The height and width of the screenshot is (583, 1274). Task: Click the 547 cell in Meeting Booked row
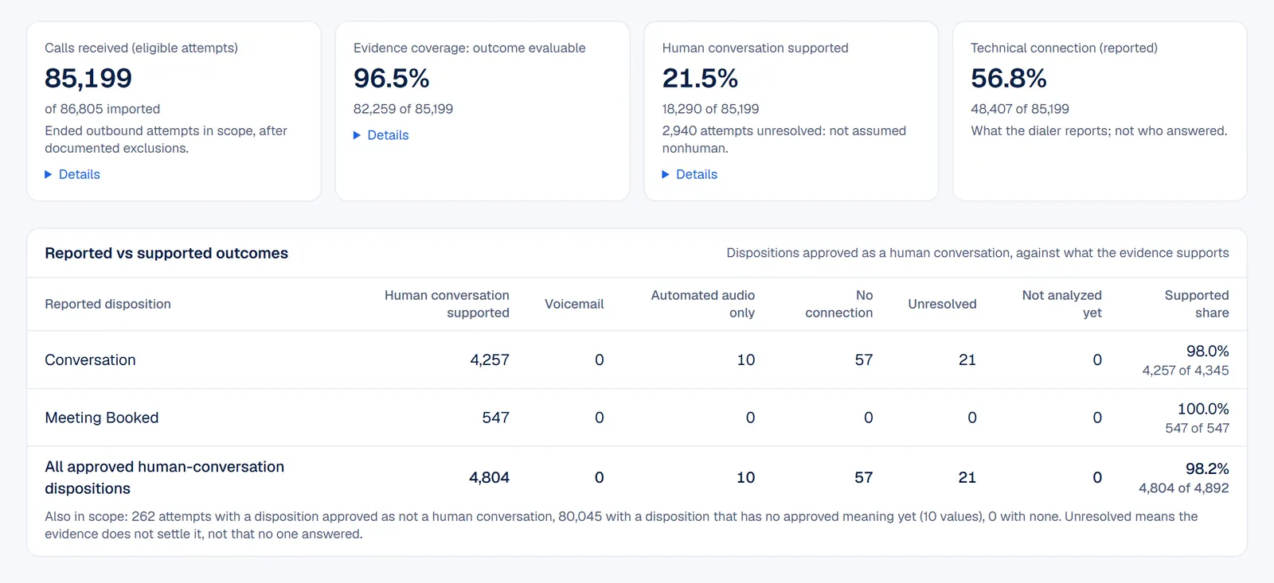495,418
